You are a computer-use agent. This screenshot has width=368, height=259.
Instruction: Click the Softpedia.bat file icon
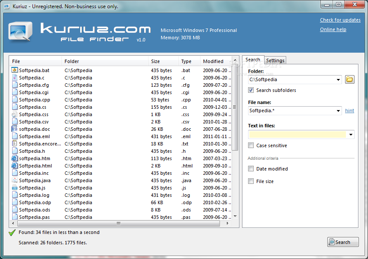(15, 70)
